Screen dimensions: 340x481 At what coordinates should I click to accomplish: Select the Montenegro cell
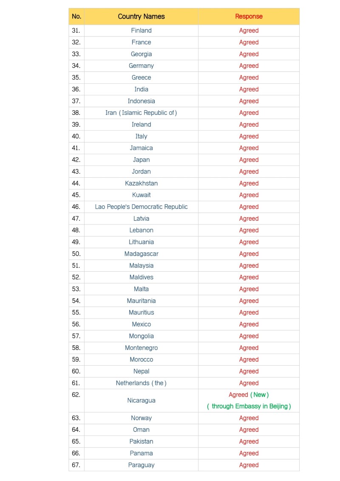pyautogui.click(x=141, y=347)
